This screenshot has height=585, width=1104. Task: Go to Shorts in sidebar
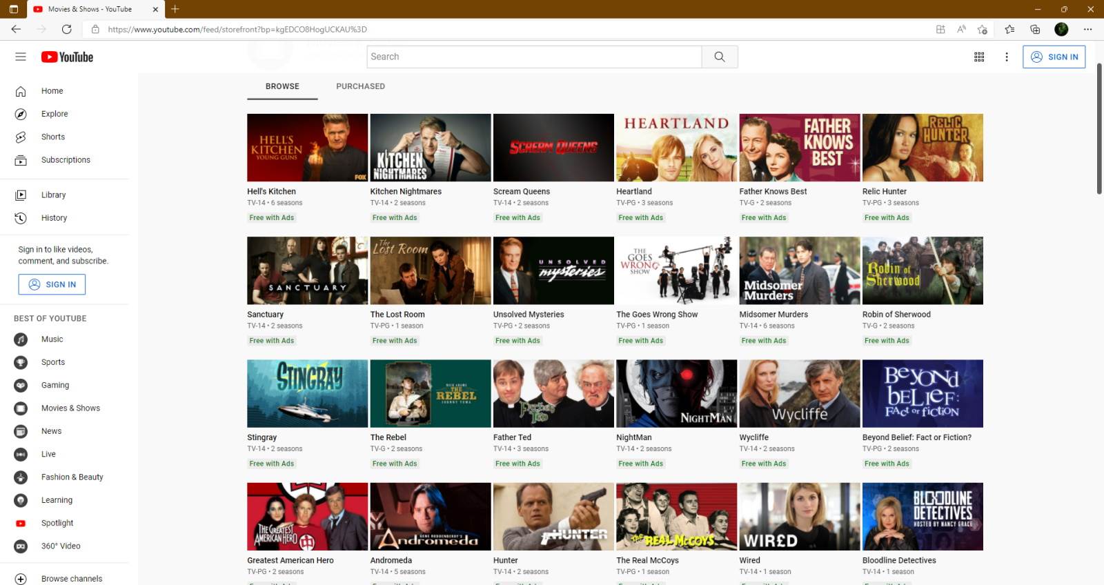tap(52, 137)
